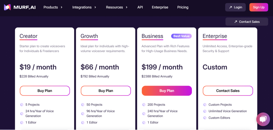Click the checkmark icon beside 200 Projects
This screenshot has height=130, width=273.
[144, 105]
